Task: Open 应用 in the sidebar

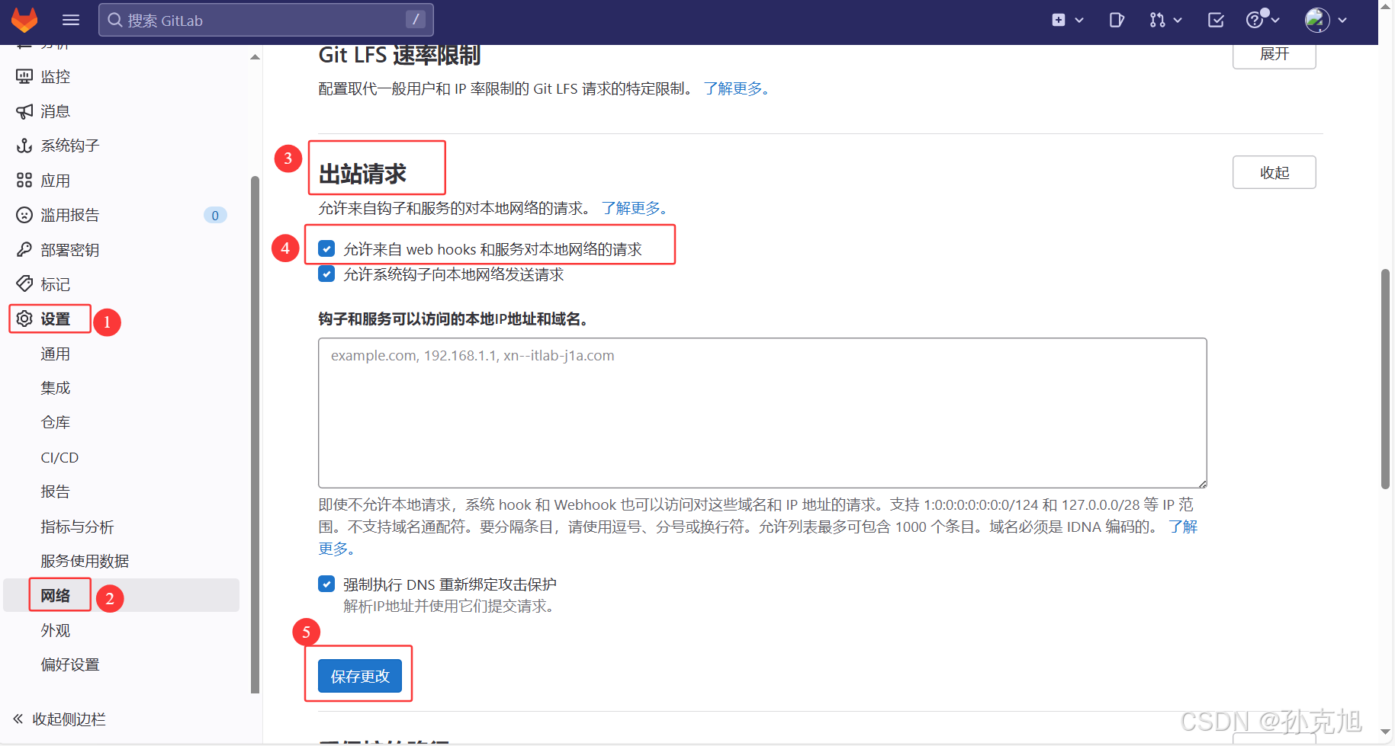Action: pos(55,181)
